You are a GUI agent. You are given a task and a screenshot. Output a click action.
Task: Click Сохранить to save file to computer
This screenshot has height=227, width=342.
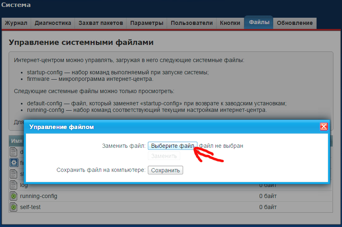click(165, 170)
